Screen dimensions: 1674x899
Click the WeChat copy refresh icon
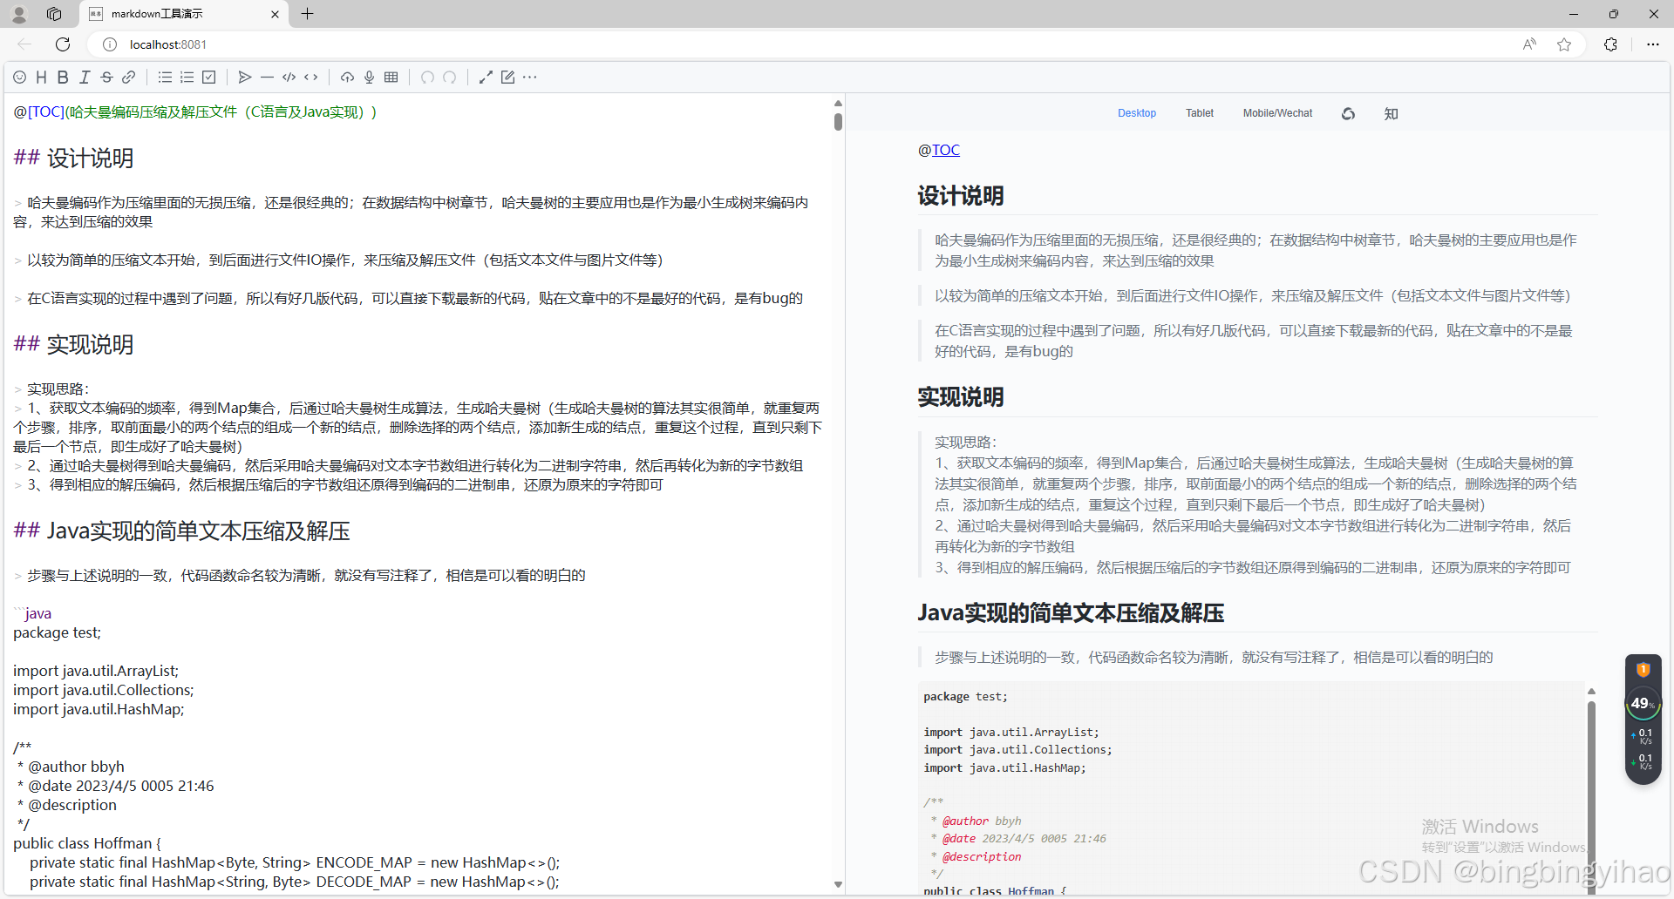(1348, 114)
